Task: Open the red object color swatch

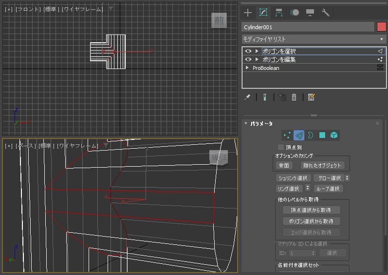Action: click(x=381, y=27)
